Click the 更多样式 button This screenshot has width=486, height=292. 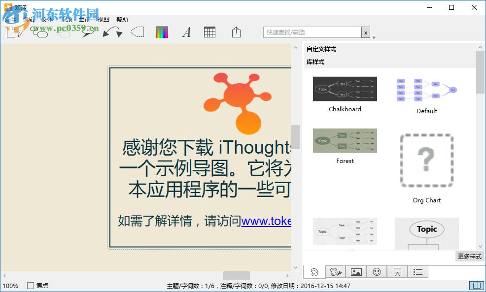(x=469, y=256)
